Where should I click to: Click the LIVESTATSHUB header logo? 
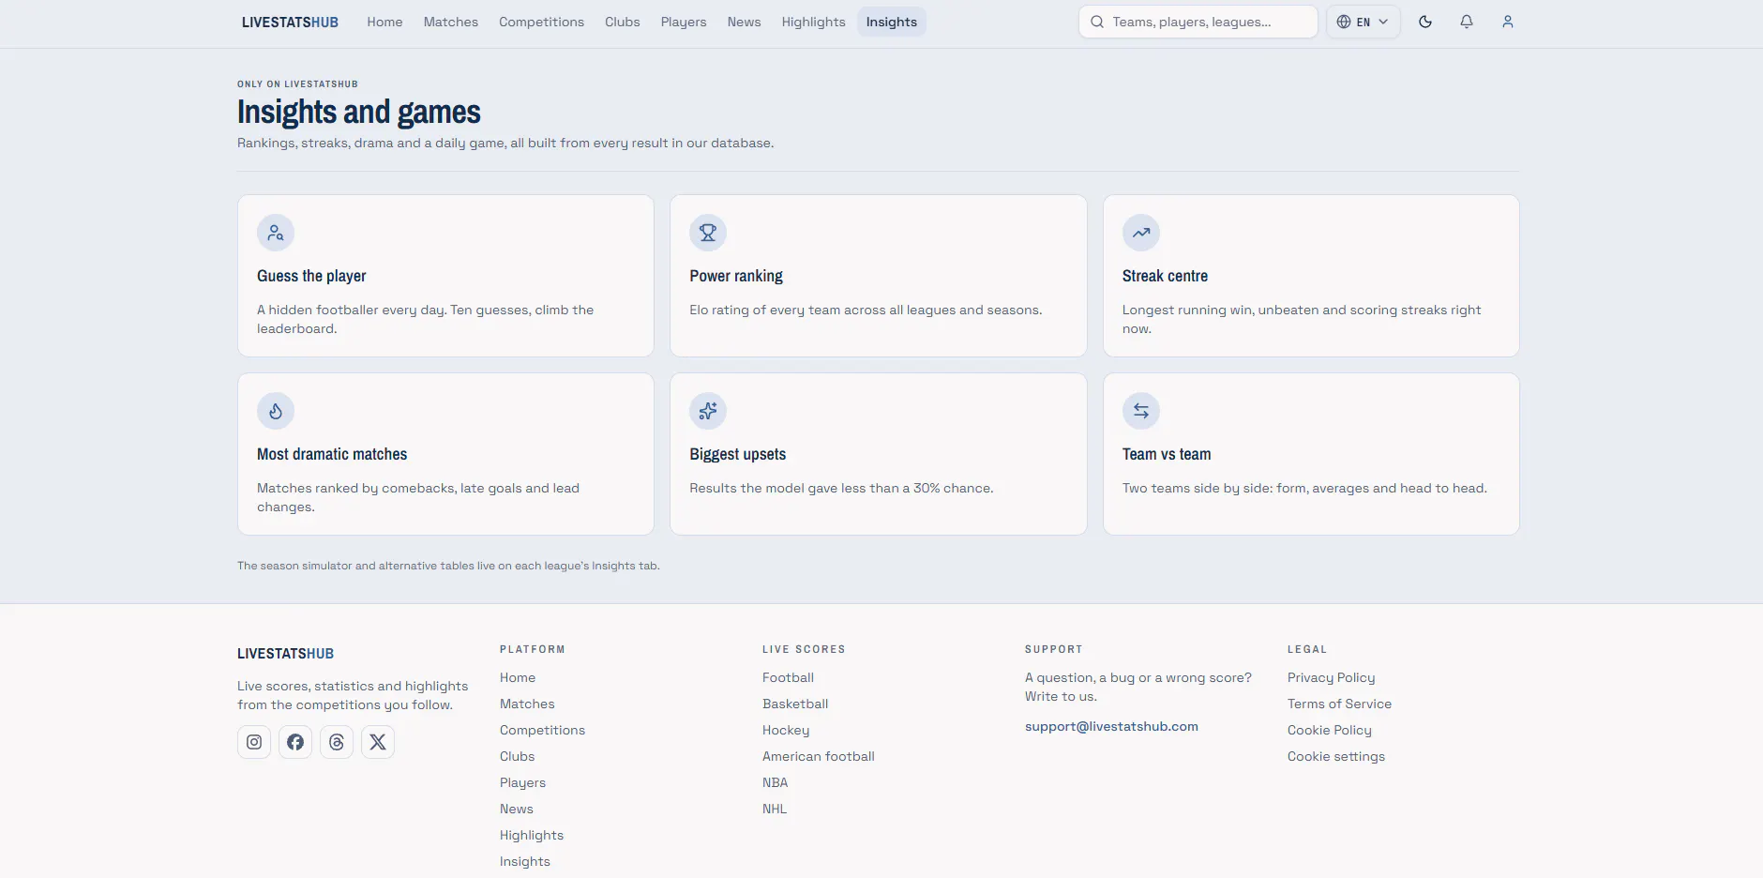coord(290,22)
